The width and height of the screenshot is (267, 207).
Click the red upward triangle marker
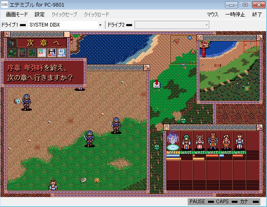(x=193, y=51)
